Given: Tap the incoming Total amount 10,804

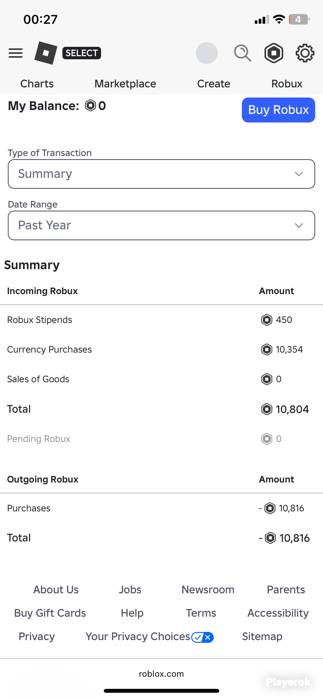Looking at the screenshot, I should pos(292,409).
